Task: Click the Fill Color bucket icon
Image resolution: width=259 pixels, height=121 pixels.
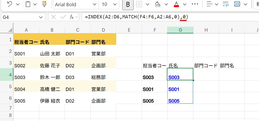Action: pos(158,4)
